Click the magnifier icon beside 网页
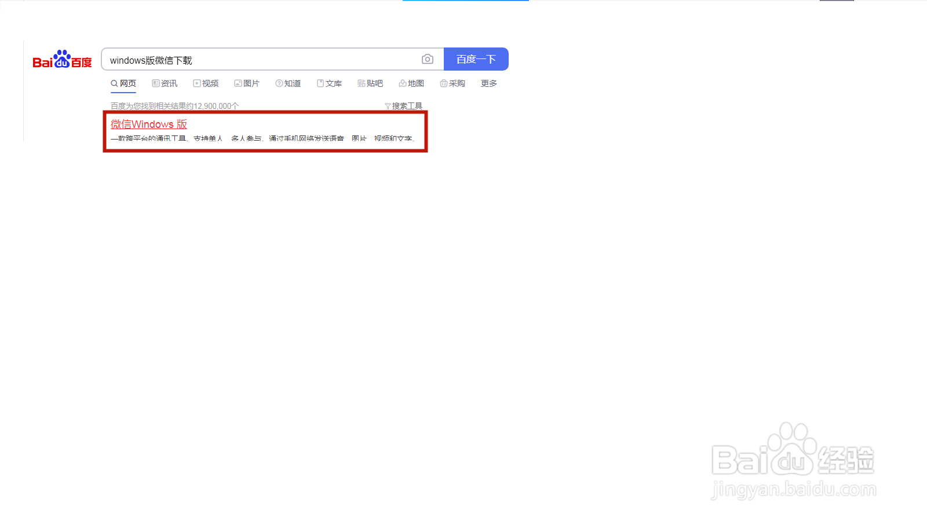This screenshot has height=521, width=927. click(114, 83)
